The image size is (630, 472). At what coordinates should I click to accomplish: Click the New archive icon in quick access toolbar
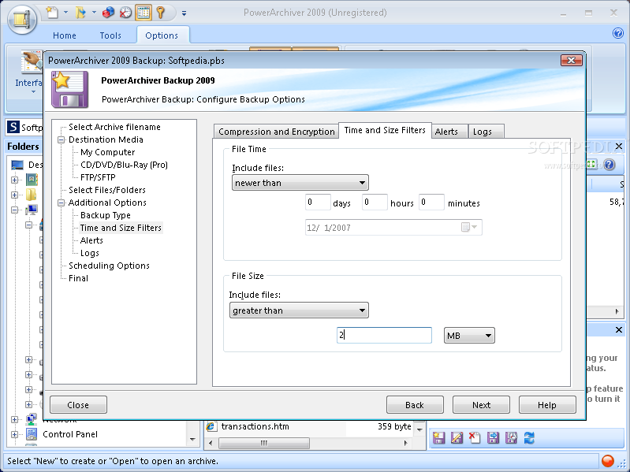(52, 13)
